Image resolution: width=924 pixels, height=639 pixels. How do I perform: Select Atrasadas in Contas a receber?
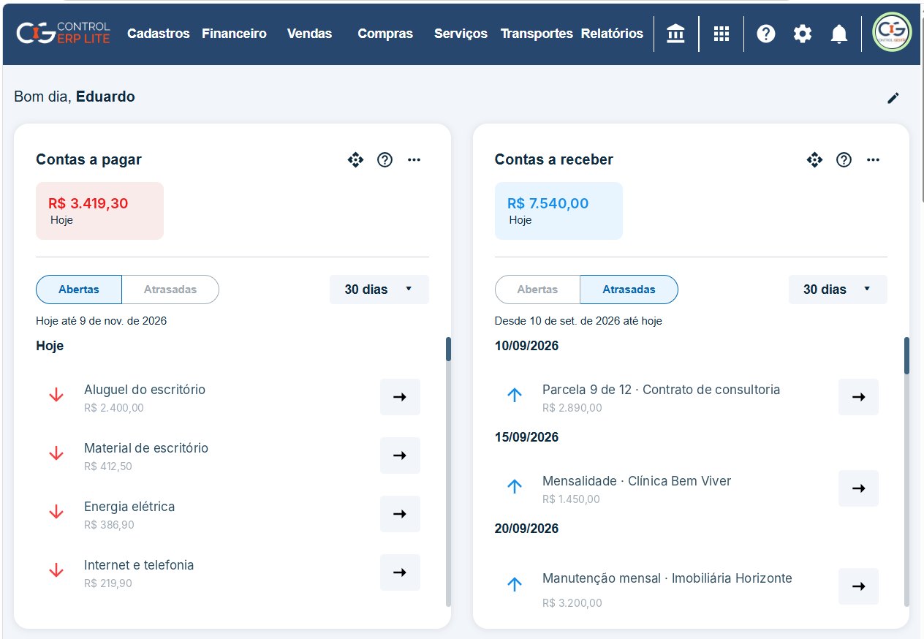[629, 290]
